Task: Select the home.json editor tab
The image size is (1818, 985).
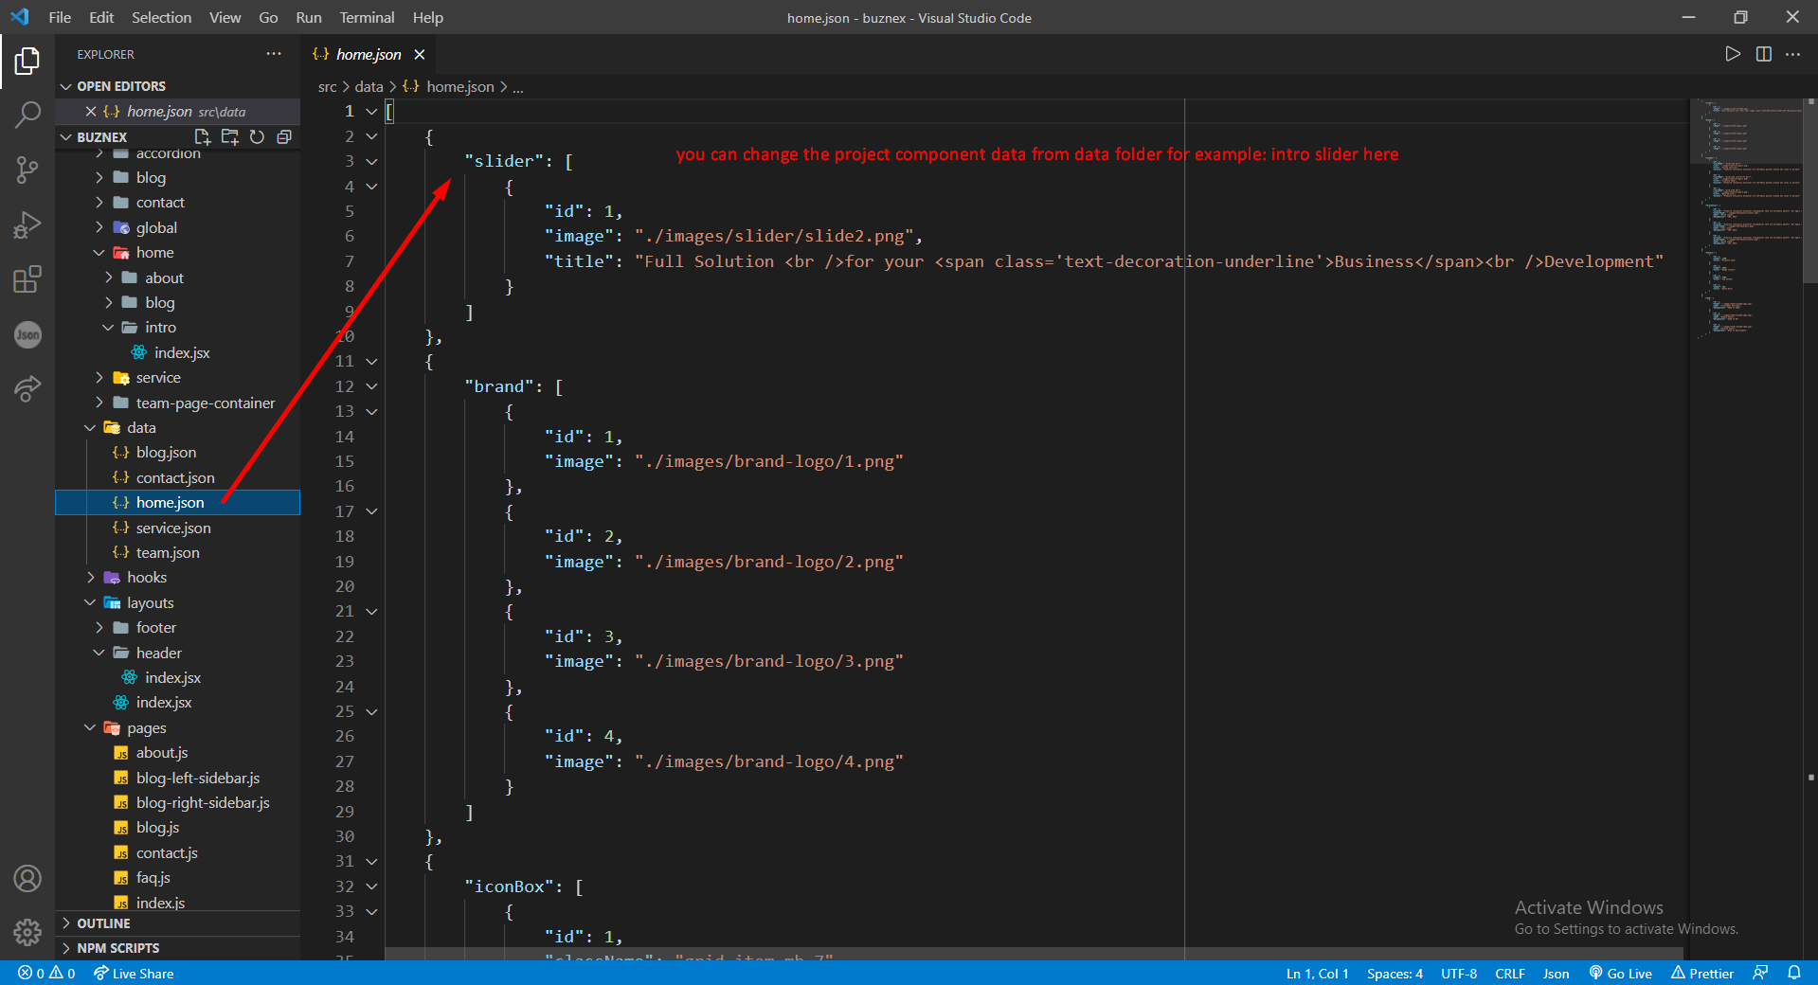Action: (369, 55)
